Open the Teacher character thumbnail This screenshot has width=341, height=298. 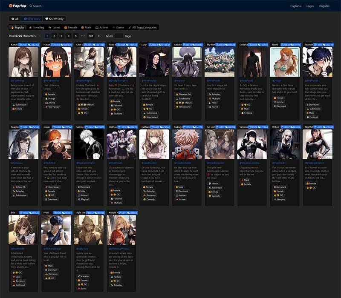[x=23, y=144]
